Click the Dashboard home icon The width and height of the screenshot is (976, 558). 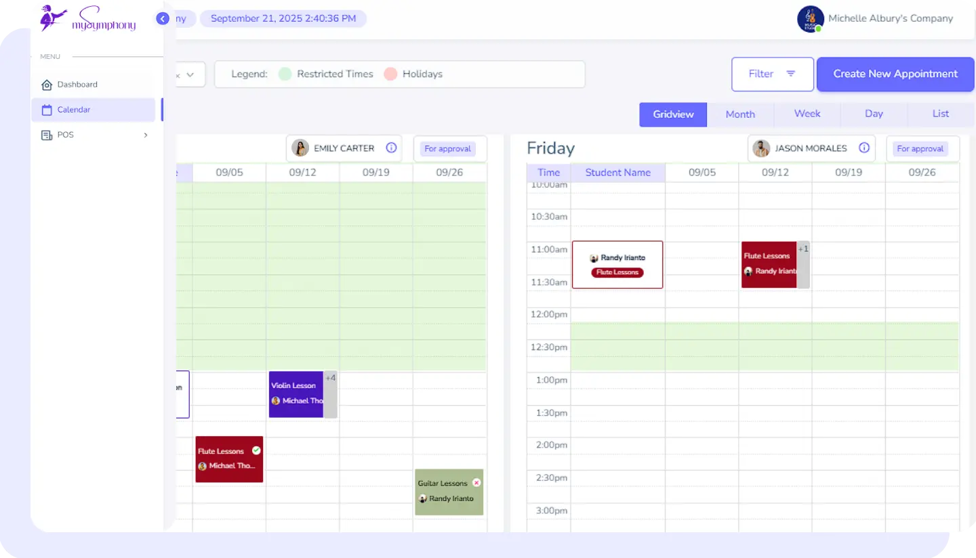pyautogui.click(x=47, y=85)
